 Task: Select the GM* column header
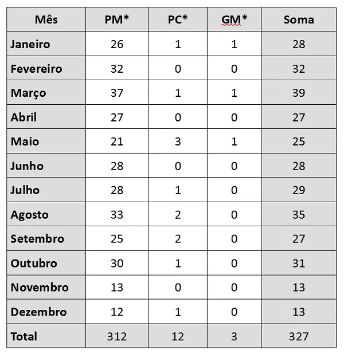point(234,20)
